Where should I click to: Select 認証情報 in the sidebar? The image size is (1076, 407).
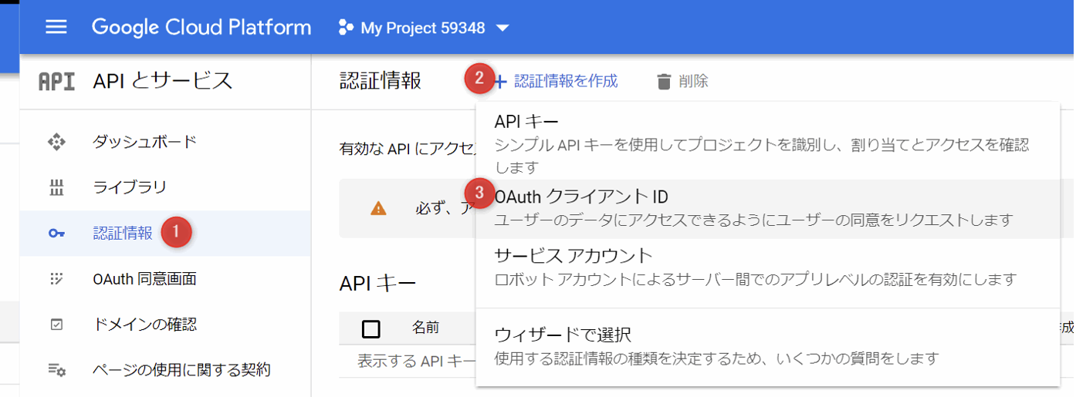pyautogui.click(x=165, y=234)
